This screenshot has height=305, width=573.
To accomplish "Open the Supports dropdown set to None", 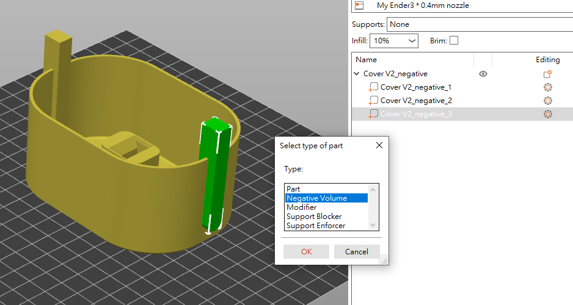I will (480, 24).
